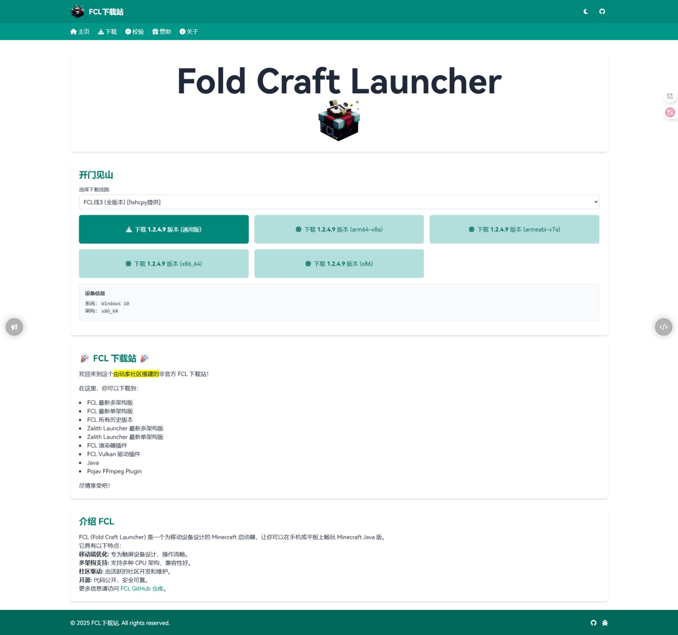Open the FCL GitHub 仓库 link

[x=142, y=588]
